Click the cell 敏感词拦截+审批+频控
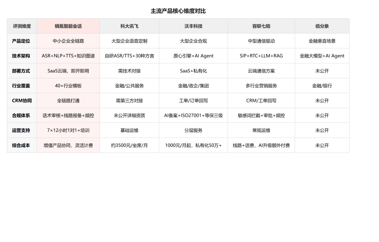Image resolution: width=379 pixels, height=242 pixels. pos(261,115)
